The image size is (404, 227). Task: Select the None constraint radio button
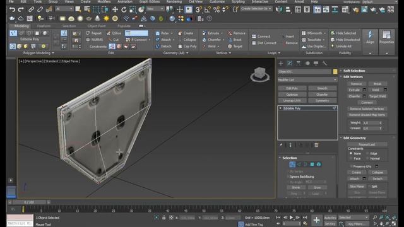click(x=351, y=153)
